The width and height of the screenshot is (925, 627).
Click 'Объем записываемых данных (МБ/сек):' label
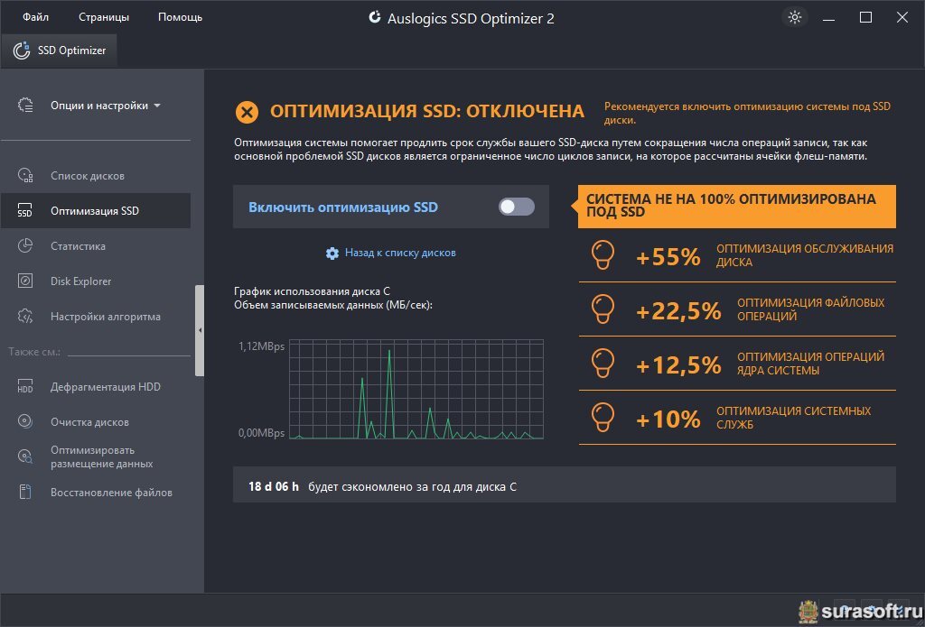pyautogui.click(x=333, y=305)
